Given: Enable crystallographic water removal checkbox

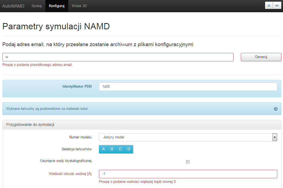Looking at the screenshot, I should 188,162.
